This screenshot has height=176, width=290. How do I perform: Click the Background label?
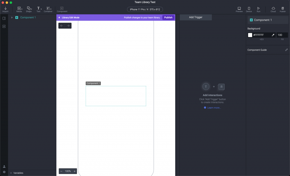pos(254,29)
